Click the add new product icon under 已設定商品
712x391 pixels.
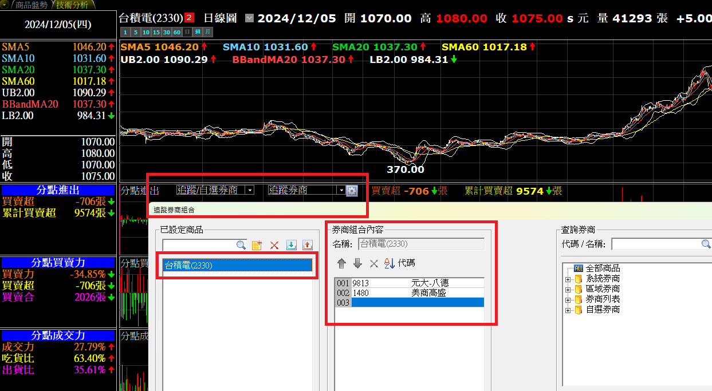tap(257, 245)
